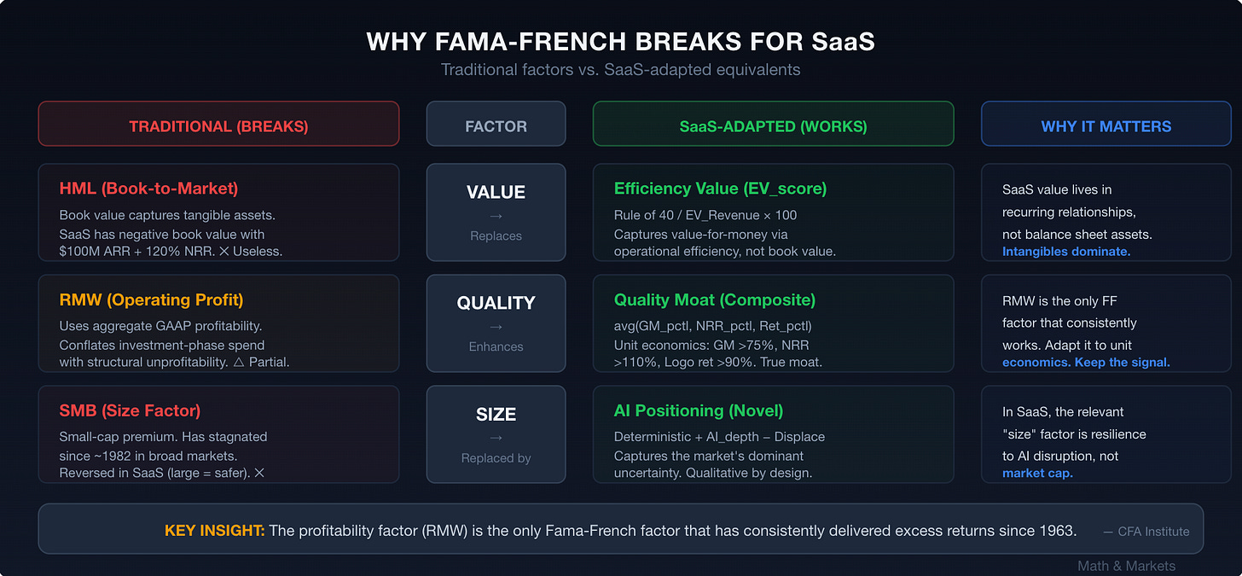The image size is (1242, 576).
Task: Click the CFA Institute attribution
Action: click(x=1146, y=532)
